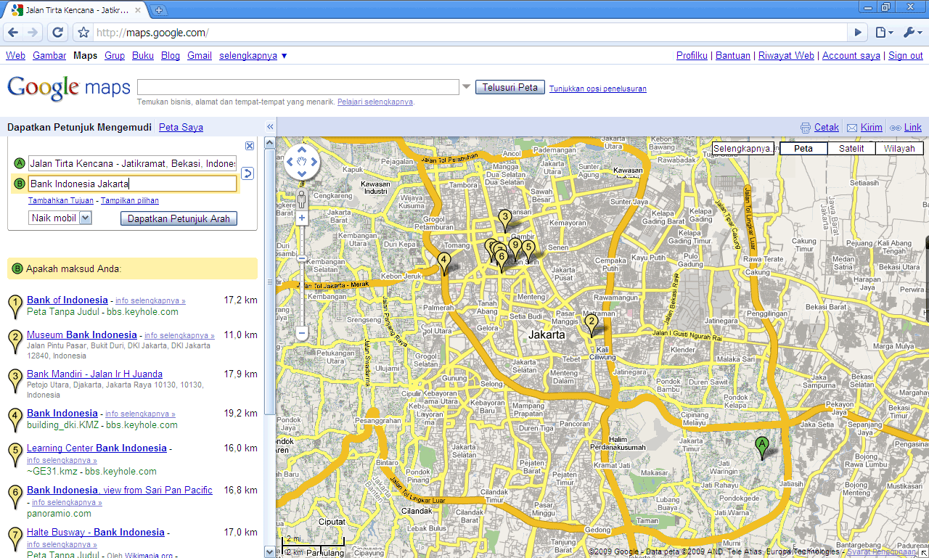Click the start point A input field
The height and width of the screenshot is (558, 929).
tap(132, 163)
